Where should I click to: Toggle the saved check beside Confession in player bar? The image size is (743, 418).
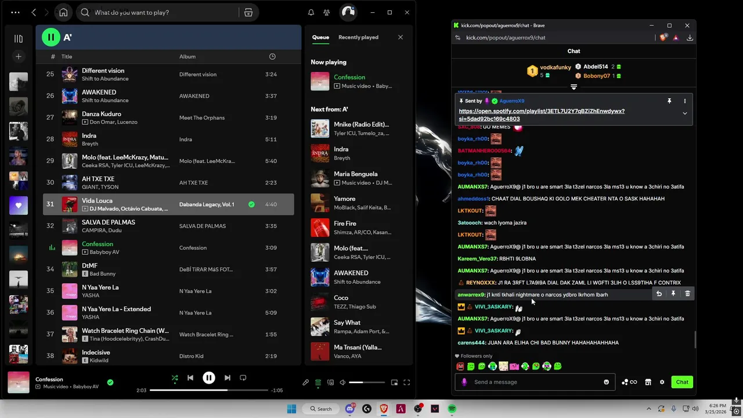click(110, 382)
